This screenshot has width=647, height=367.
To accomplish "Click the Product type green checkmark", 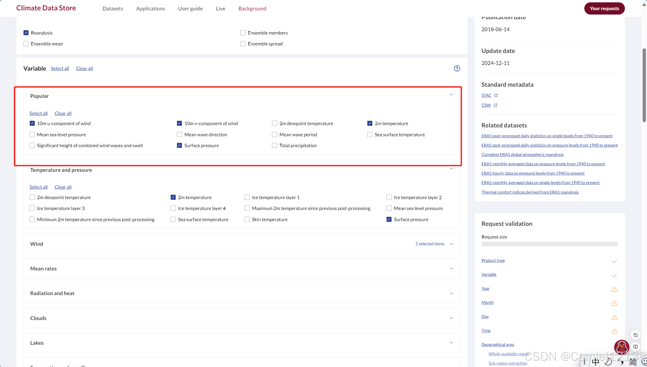I will 614,261.
